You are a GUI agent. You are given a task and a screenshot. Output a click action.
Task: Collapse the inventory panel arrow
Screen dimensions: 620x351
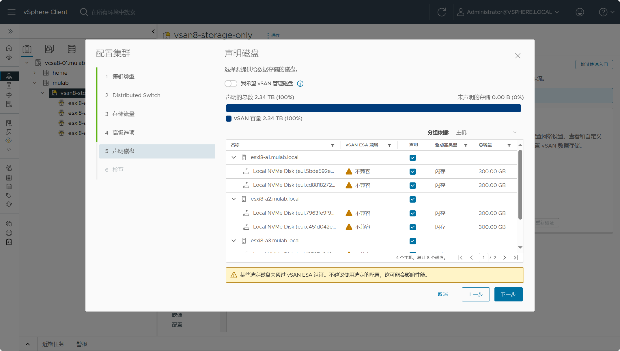pos(153,31)
